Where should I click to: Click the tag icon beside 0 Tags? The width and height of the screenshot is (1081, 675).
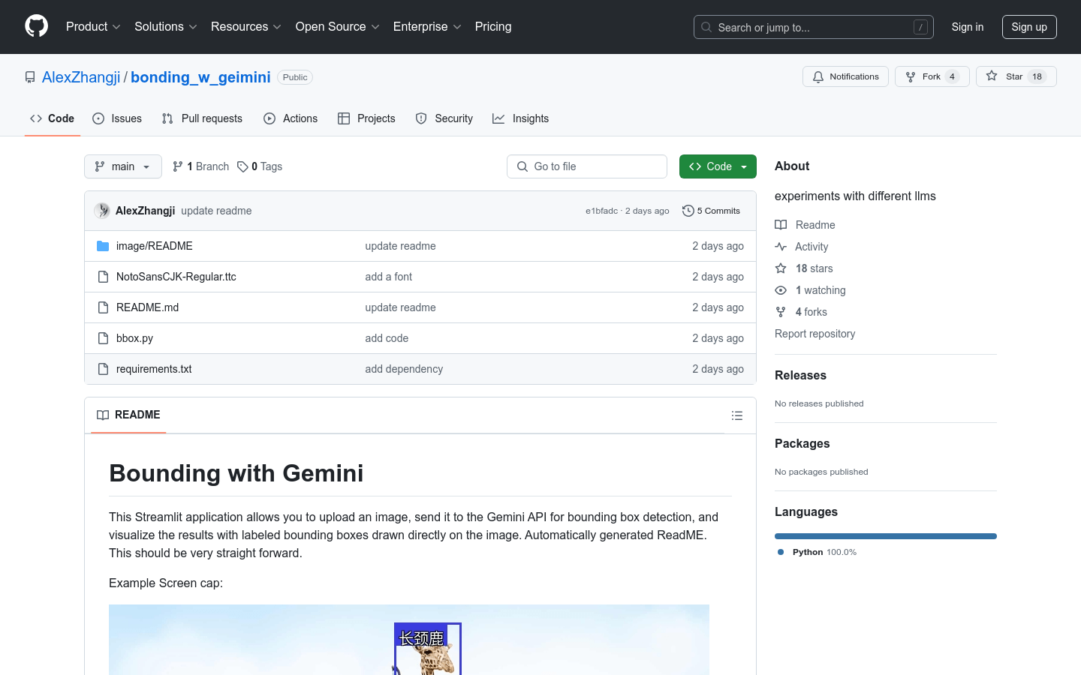click(242, 166)
